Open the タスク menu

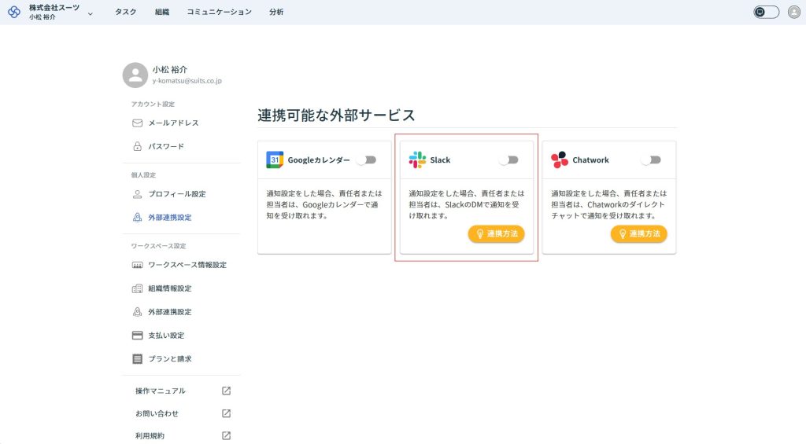[x=125, y=12]
